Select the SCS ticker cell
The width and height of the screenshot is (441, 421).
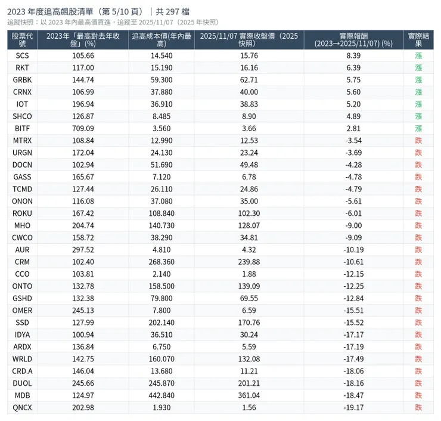point(23,55)
